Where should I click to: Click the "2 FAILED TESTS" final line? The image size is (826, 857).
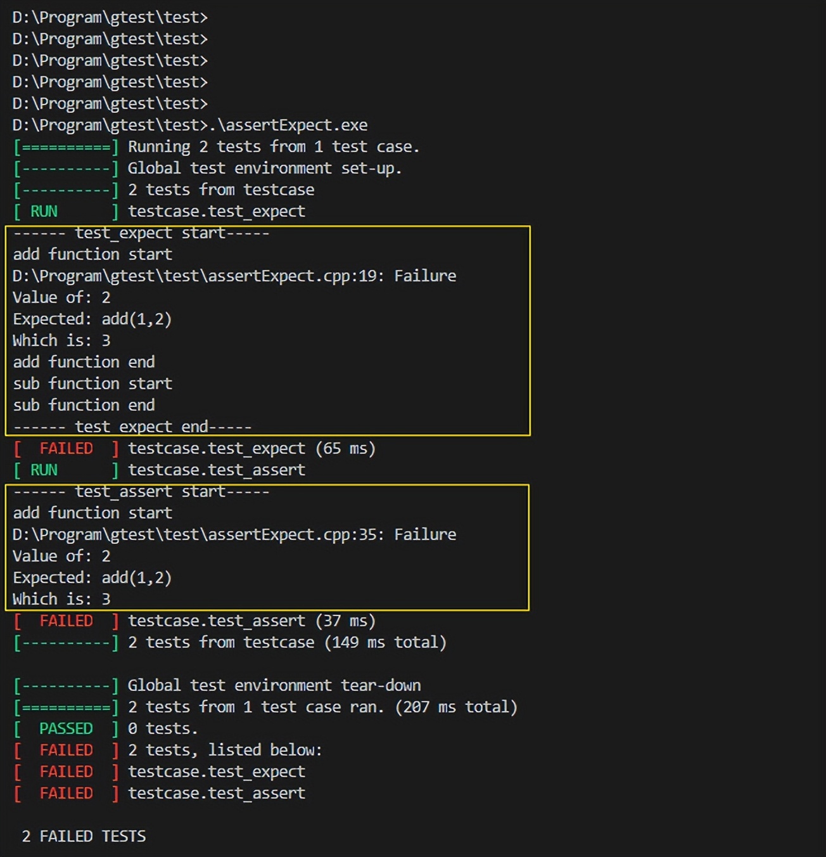[84, 837]
